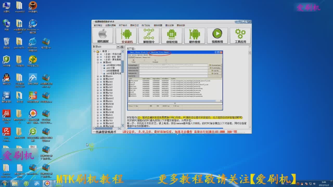This screenshot has height=187, width=333.
Task: Select the 安卓刷机 Android flashing tool
Action: (126, 36)
